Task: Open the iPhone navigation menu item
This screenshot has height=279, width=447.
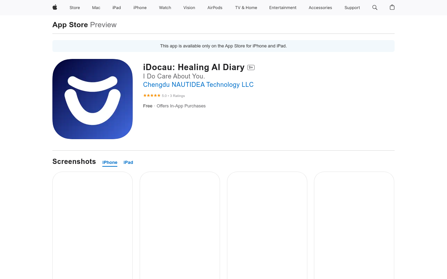Action: [x=140, y=8]
